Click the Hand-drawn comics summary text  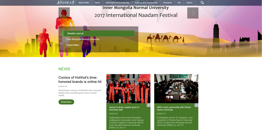coord(80,93)
